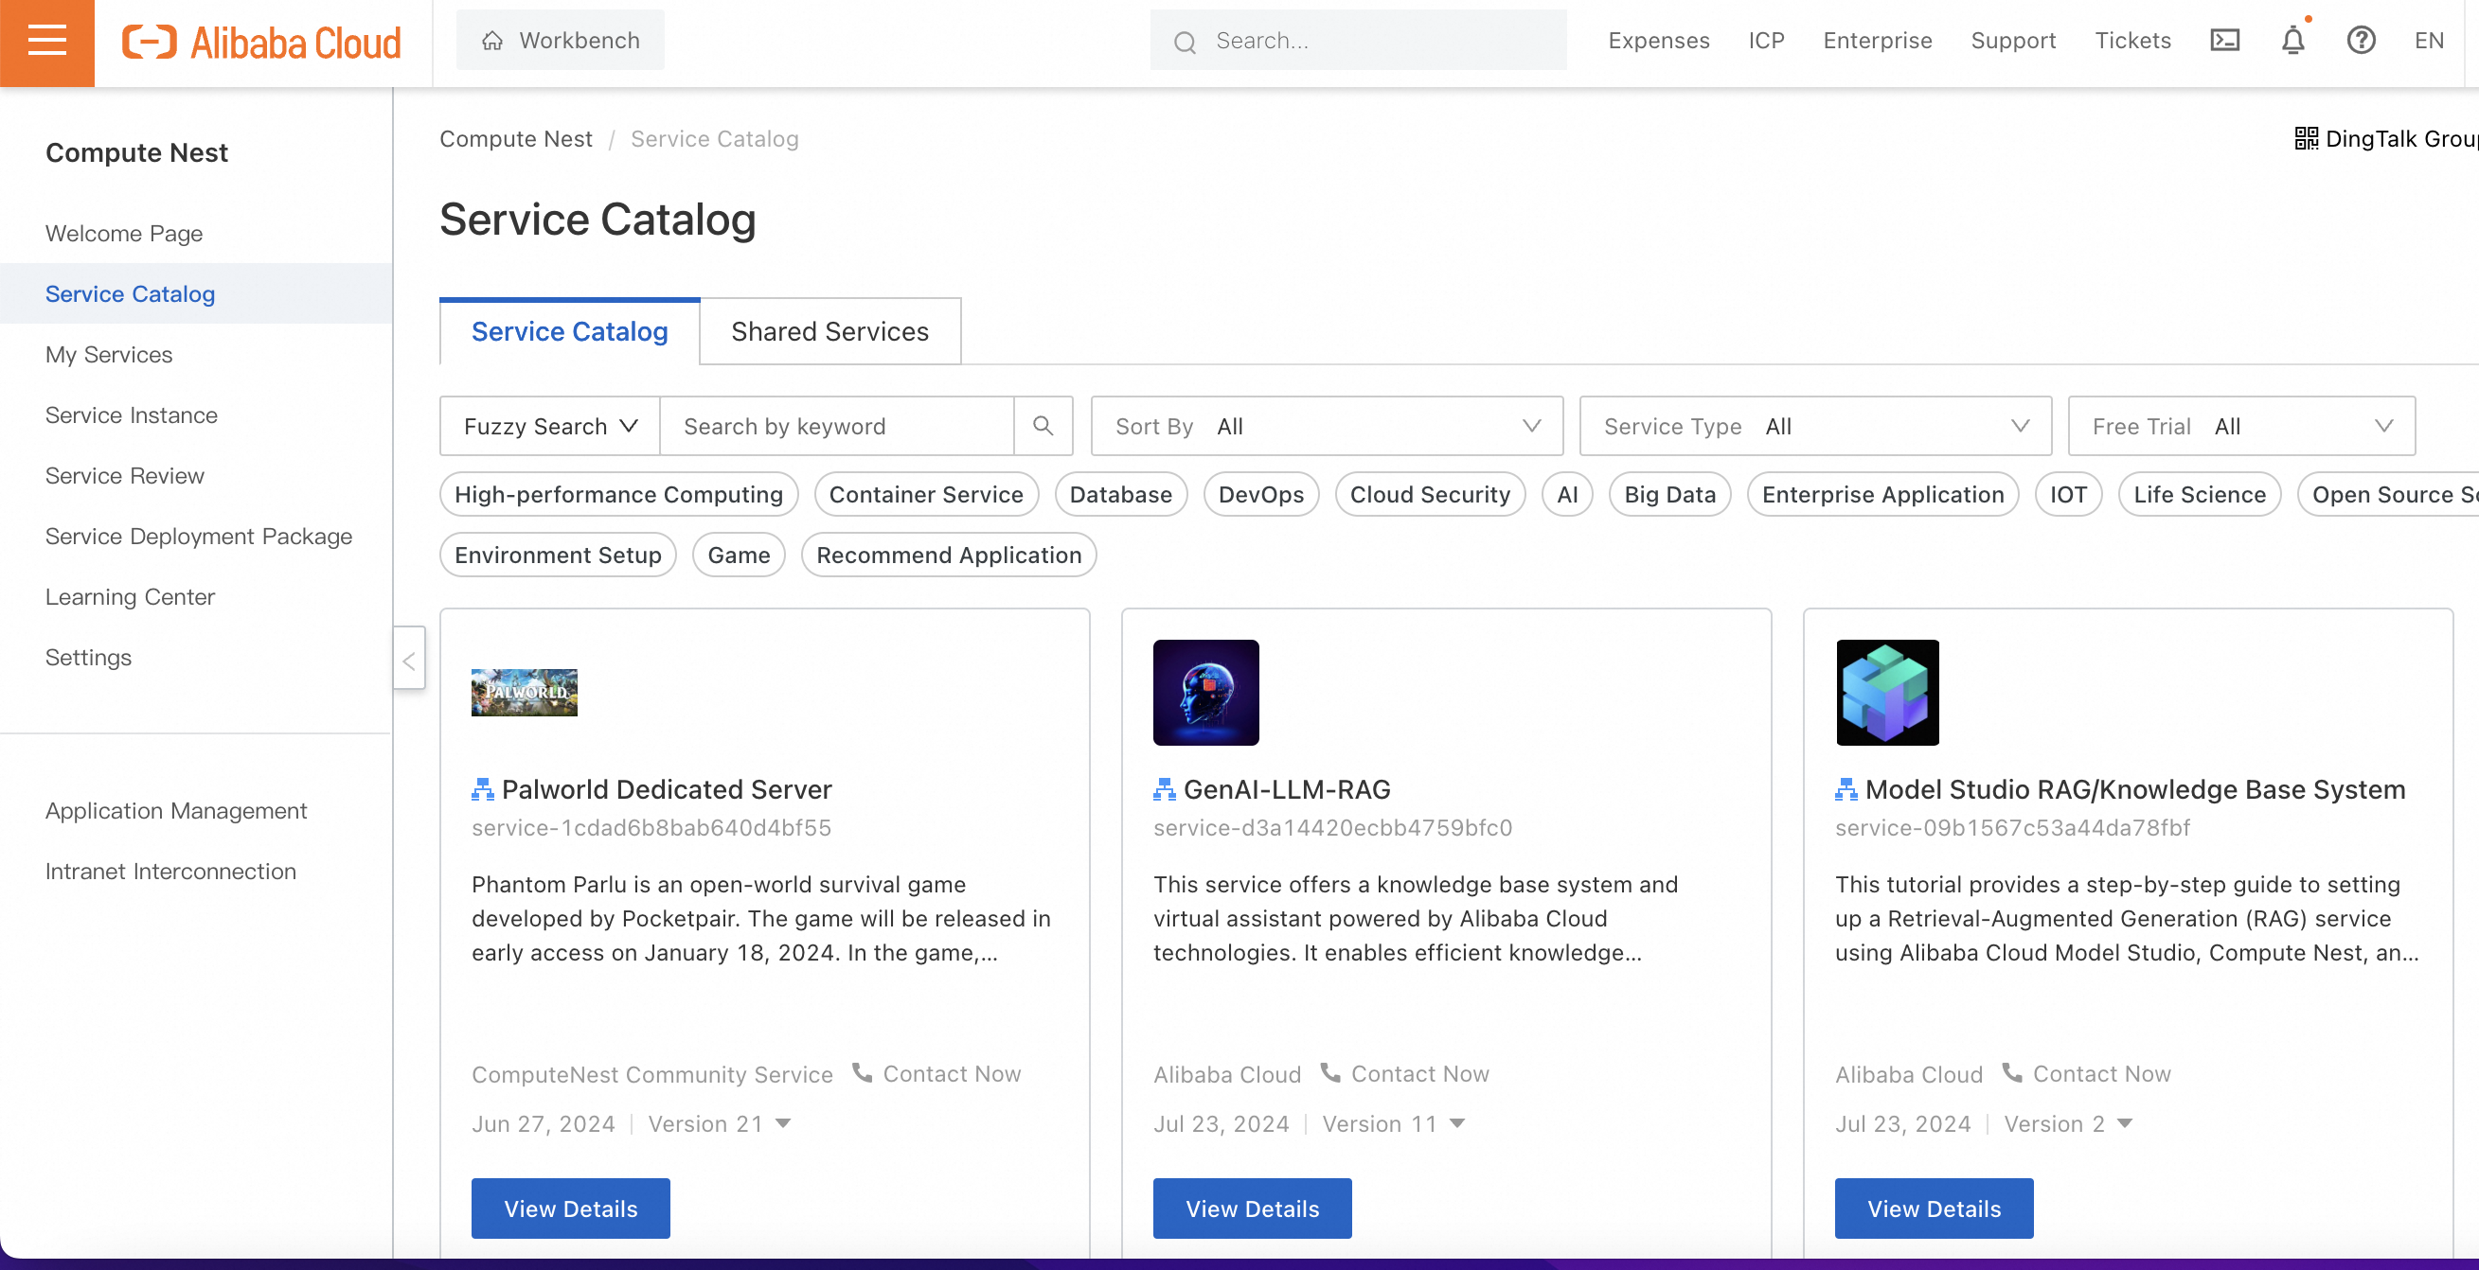Filter by Database tag
The width and height of the screenshot is (2479, 1270).
[1120, 494]
